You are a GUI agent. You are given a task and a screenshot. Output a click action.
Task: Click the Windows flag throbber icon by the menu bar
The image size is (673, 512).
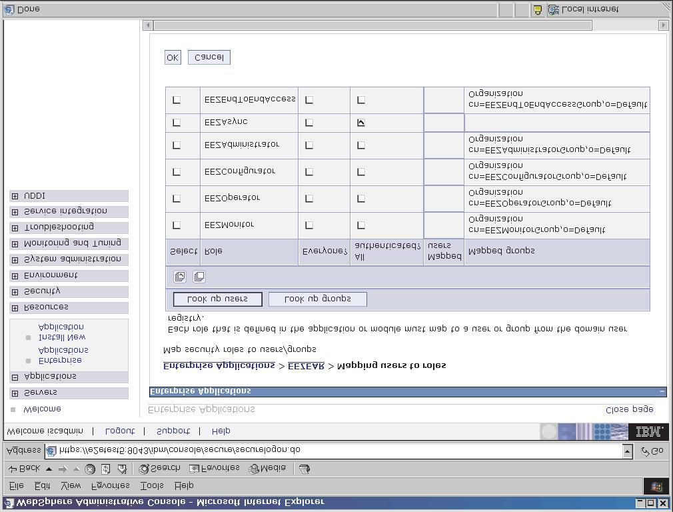tap(656, 486)
